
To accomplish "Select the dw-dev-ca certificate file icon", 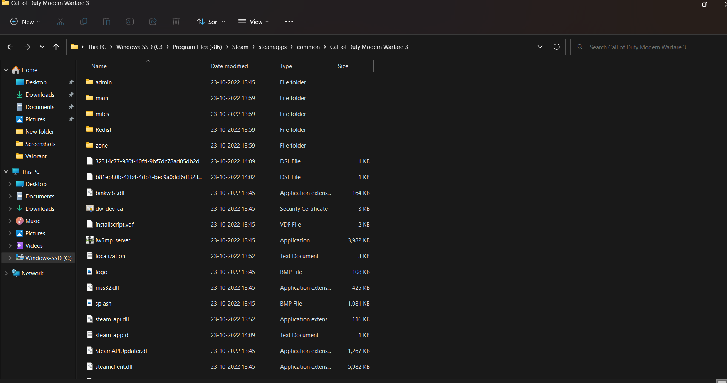I will tap(90, 208).
